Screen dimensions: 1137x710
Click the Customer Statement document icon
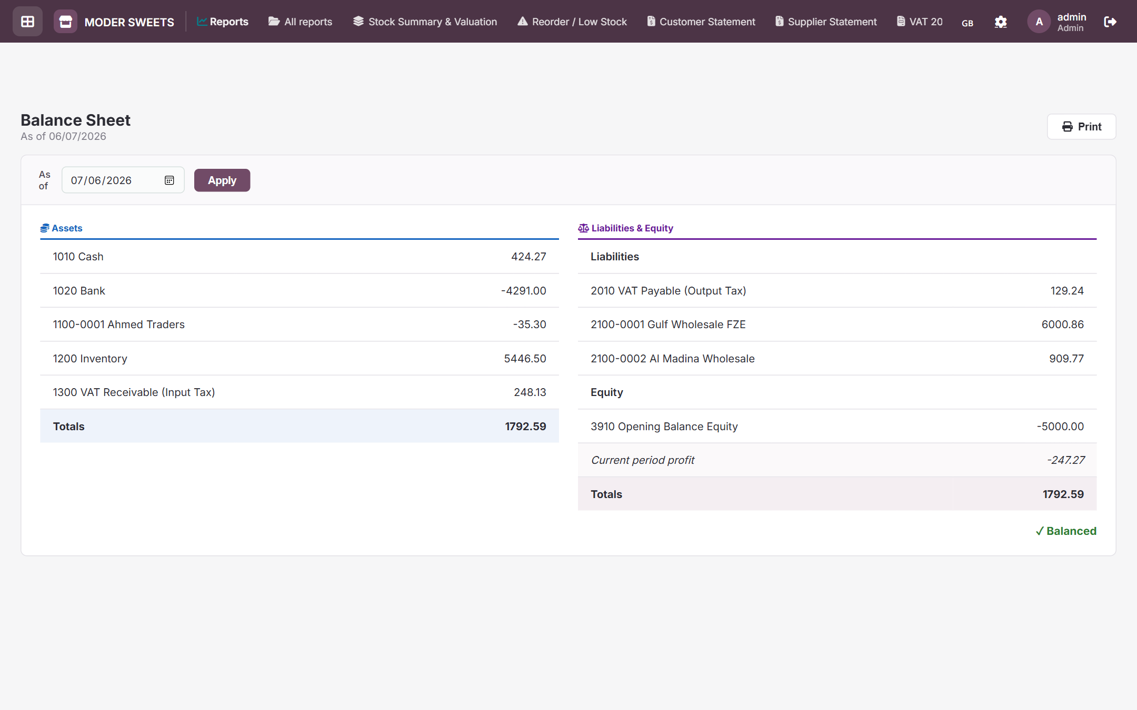tap(651, 22)
